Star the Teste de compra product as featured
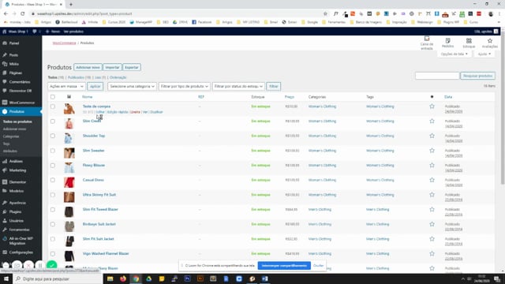 [x=432, y=106]
